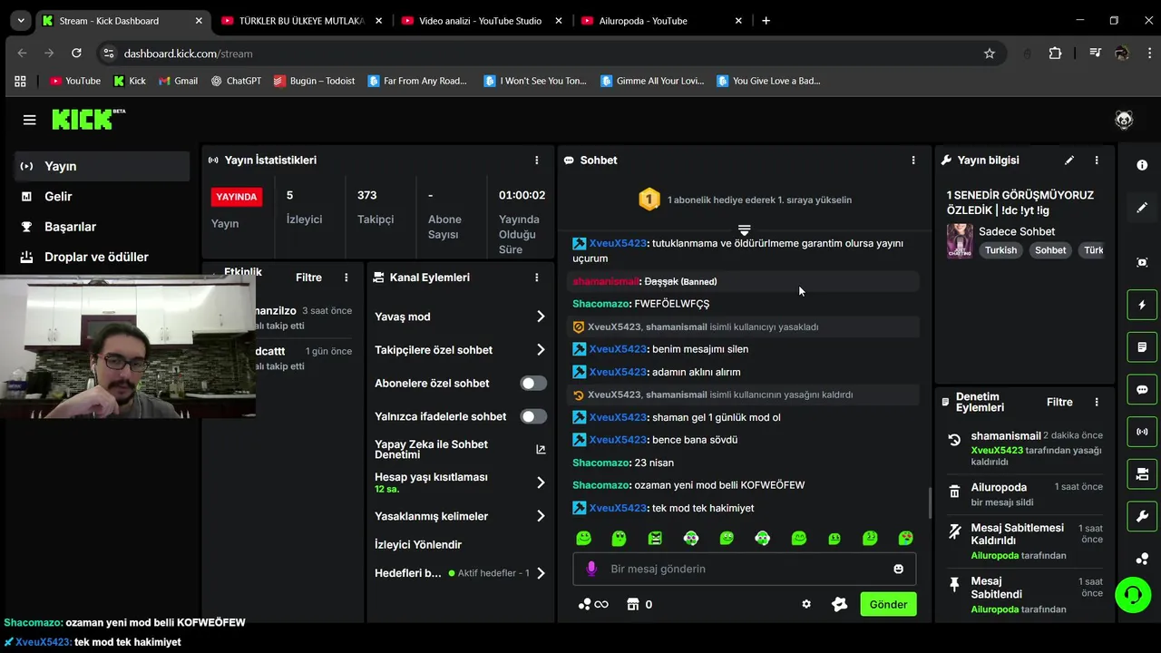This screenshot has height=653, width=1161.
Task: Click the chat panel scrollbar
Action: click(x=929, y=505)
